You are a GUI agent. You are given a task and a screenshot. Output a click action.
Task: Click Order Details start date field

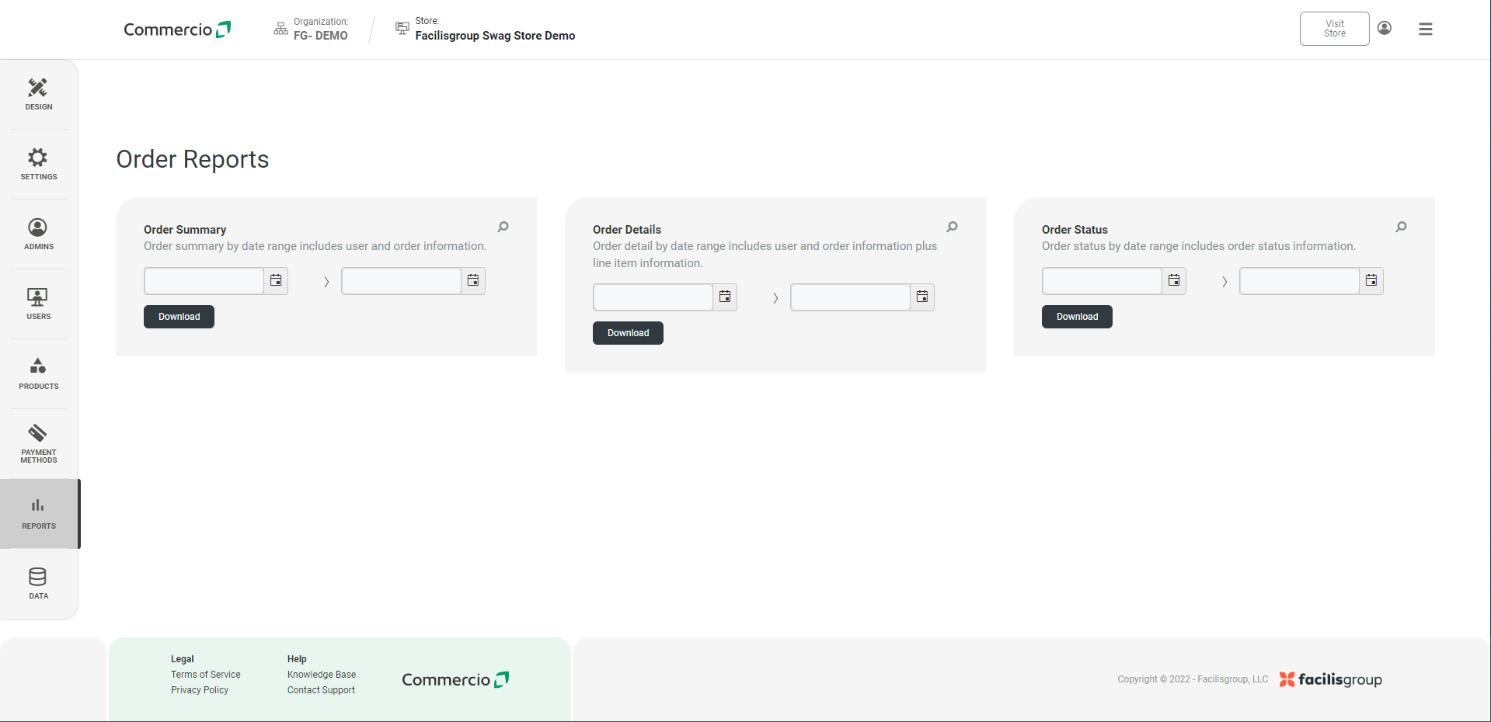coord(653,297)
